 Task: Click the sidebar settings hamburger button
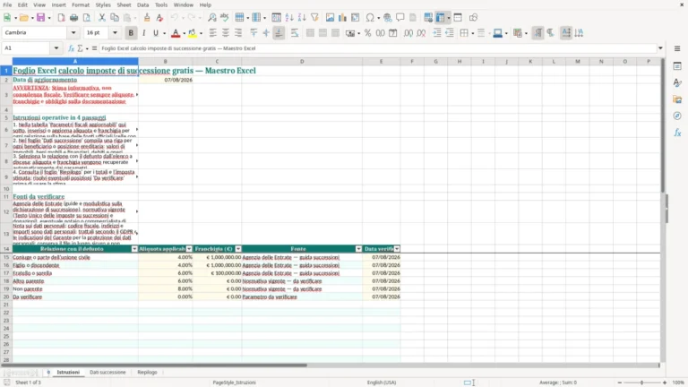[x=677, y=48]
